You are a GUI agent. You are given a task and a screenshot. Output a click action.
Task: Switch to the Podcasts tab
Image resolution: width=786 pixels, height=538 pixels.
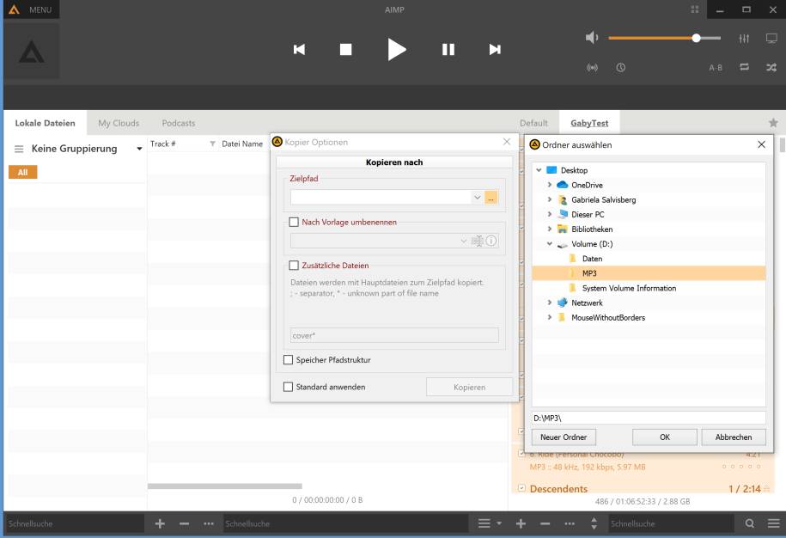(x=178, y=123)
